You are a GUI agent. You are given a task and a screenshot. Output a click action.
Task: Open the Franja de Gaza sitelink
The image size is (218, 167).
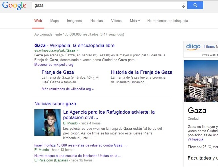(58, 72)
